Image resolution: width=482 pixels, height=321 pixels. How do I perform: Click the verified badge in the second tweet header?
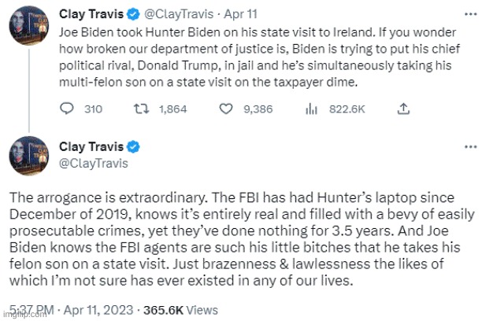coord(135,146)
